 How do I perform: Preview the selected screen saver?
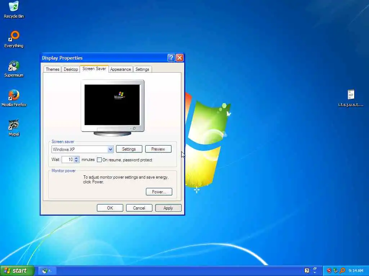point(158,149)
